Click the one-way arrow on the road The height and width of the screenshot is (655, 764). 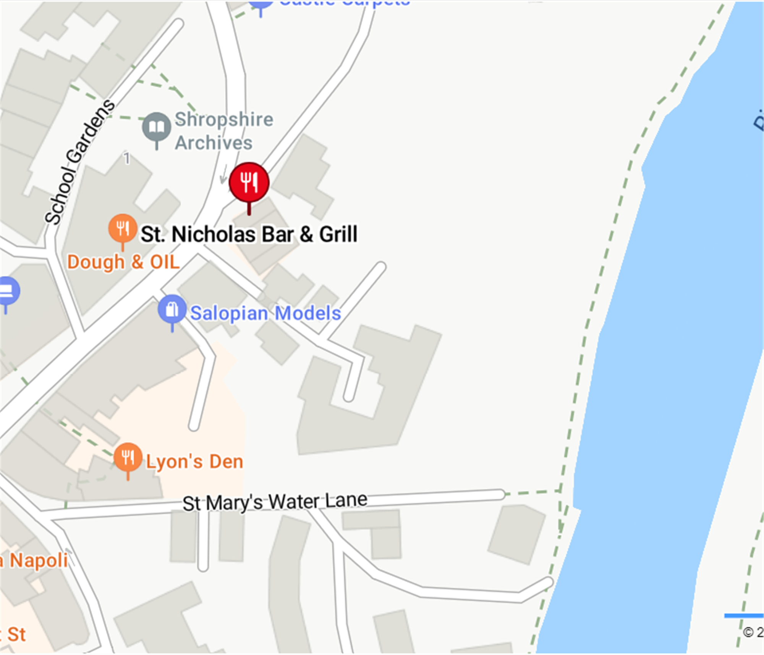224,174
